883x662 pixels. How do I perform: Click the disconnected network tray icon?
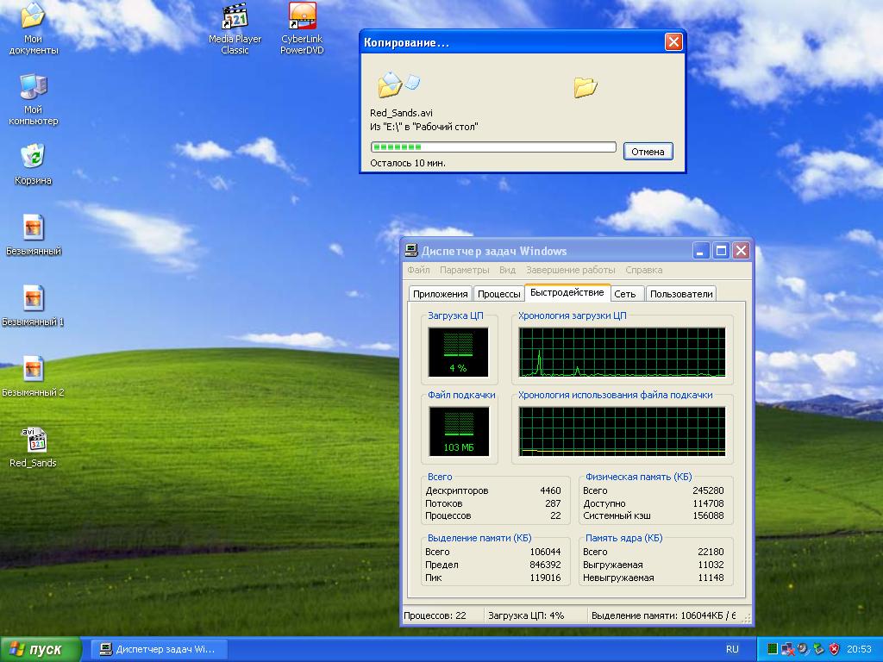[x=788, y=649]
